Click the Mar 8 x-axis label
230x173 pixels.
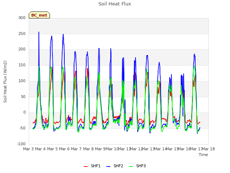coord(88,149)
